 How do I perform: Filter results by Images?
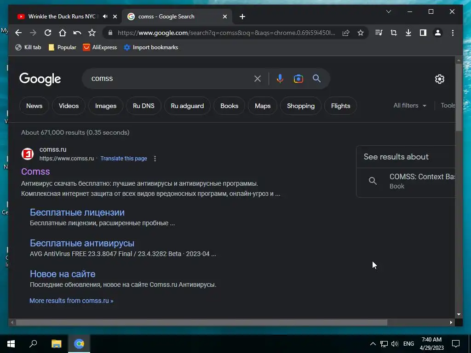click(x=105, y=106)
